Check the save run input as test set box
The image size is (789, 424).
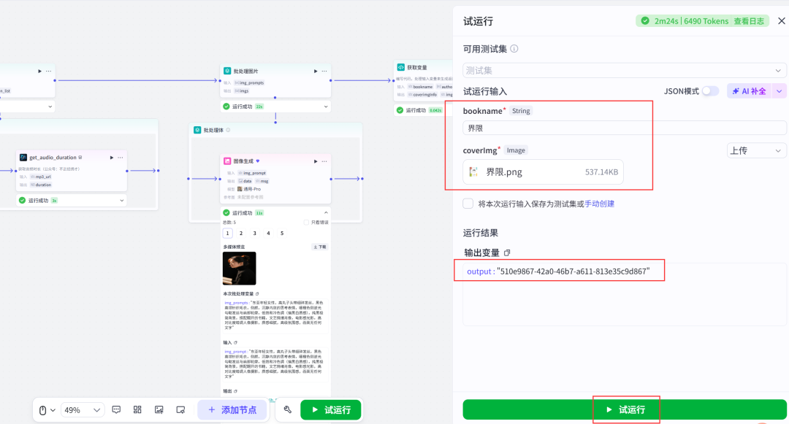(468, 204)
